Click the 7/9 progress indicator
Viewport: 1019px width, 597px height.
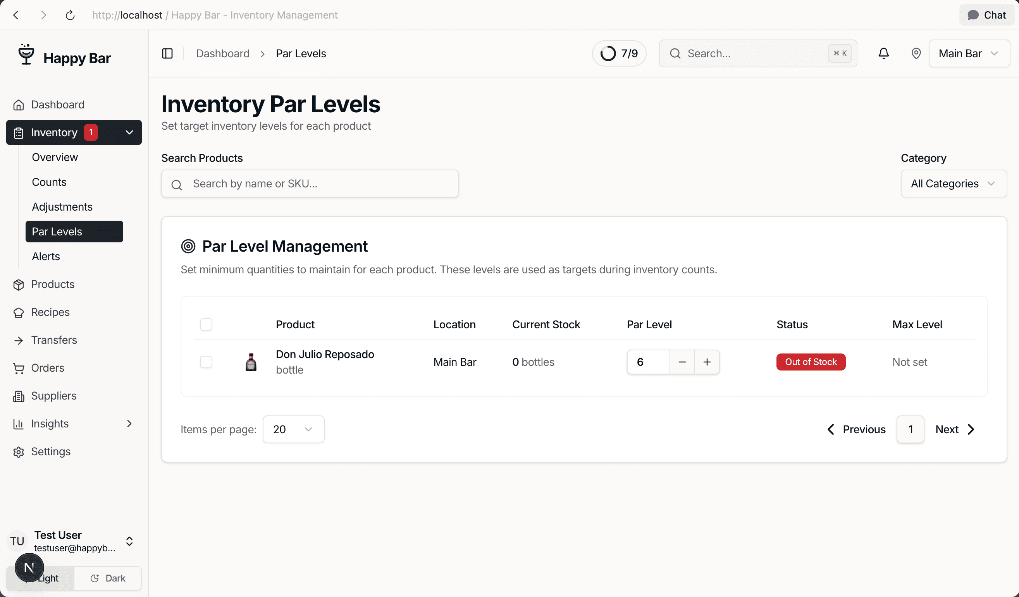619,53
